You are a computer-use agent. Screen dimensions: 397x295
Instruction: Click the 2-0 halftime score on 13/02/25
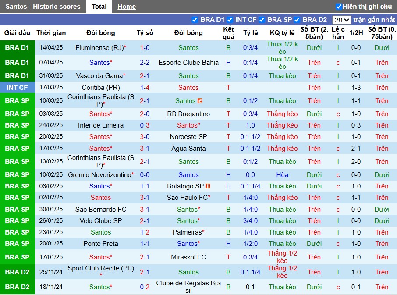click(356, 162)
